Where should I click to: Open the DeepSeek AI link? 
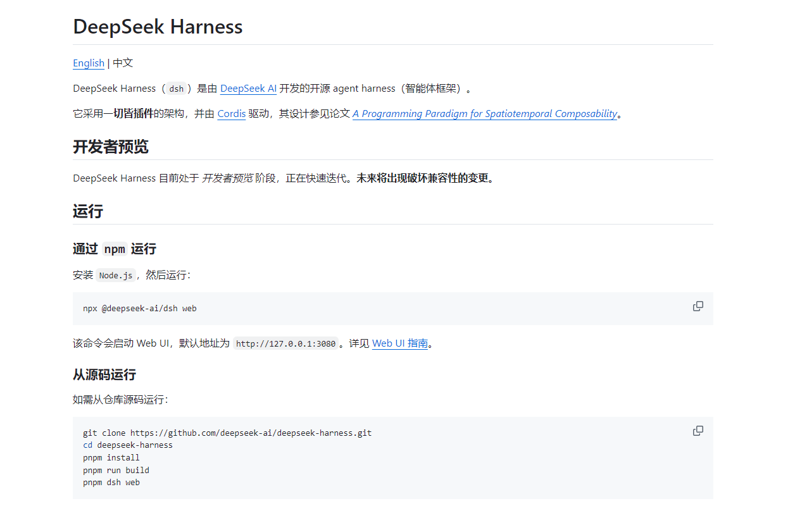[248, 89]
